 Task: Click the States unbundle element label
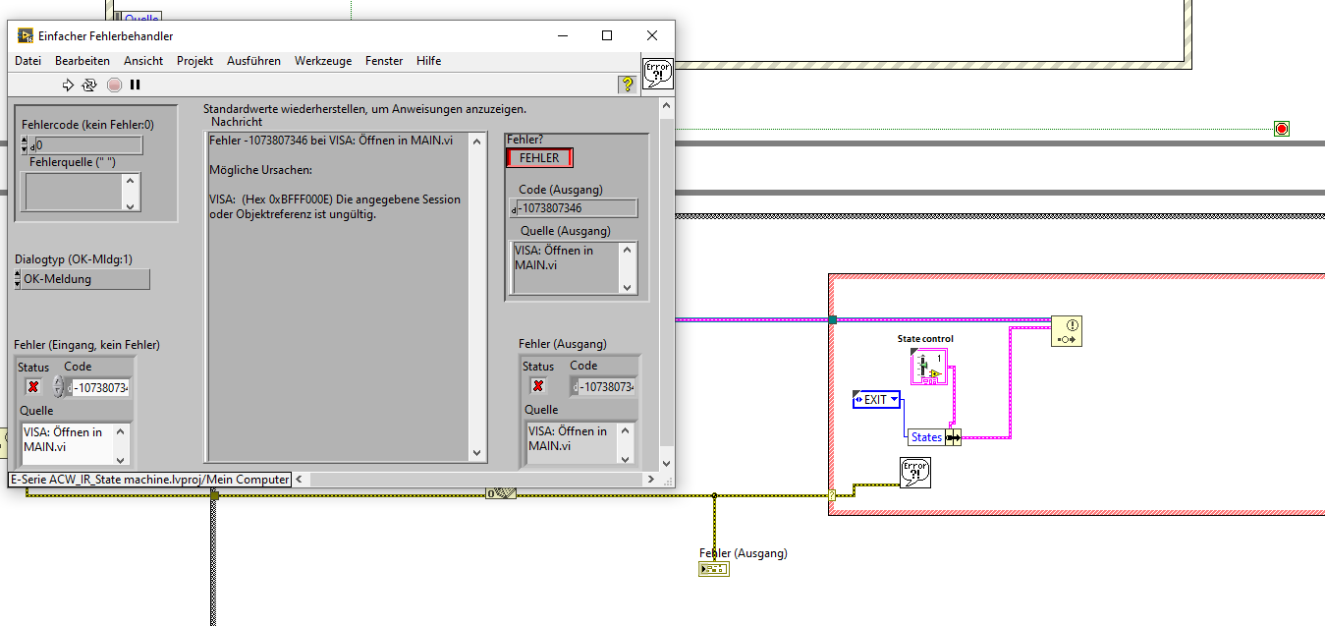click(926, 437)
